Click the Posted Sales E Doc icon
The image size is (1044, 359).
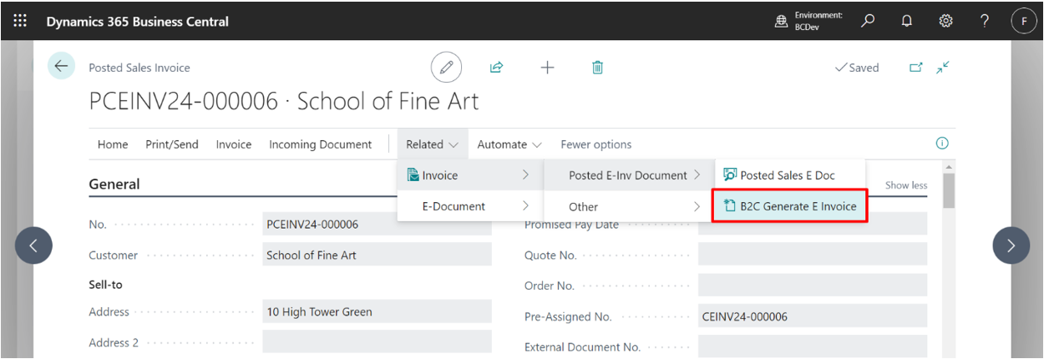pos(730,174)
